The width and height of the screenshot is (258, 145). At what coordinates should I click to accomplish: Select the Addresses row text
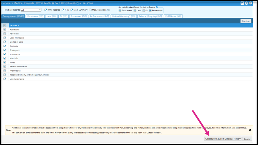click(x=15, y=29)
